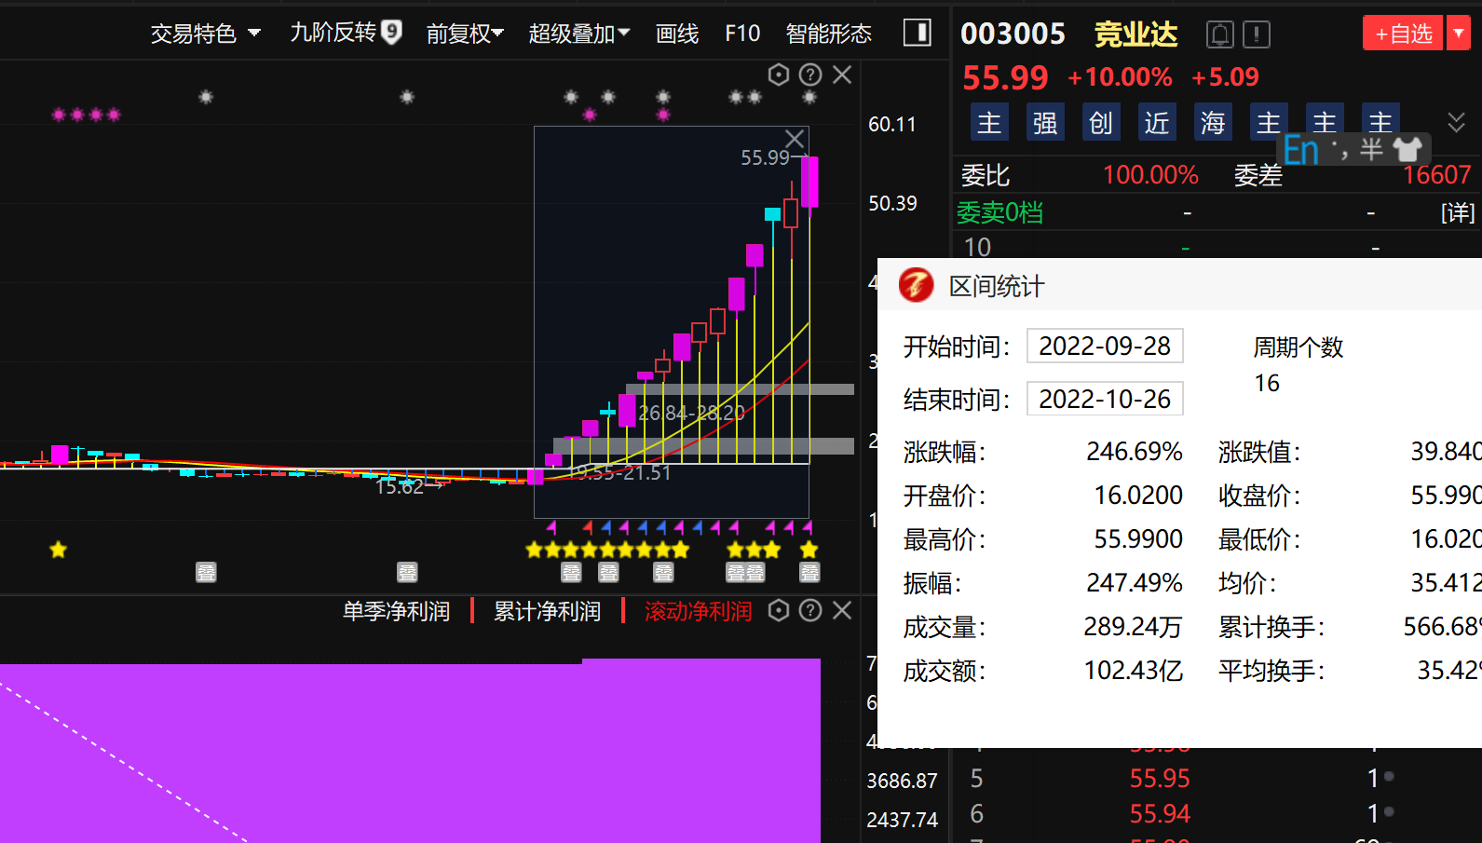Viewport: 1482px width, 843px height.
Task: Click the 九阶反转 shield badge icon
Action: pos(392,33)
